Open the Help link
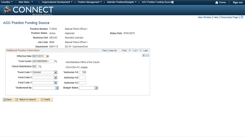Screen dimensions: 245x137 click(x=216, y=17)
